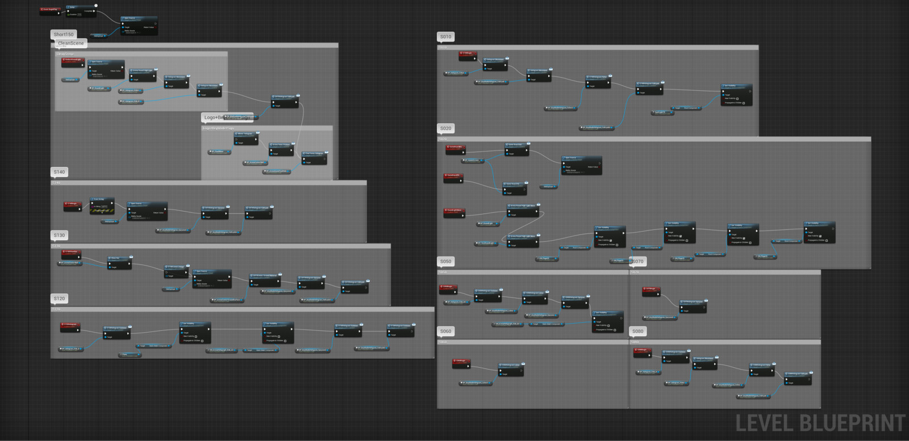
Task: Toggle Propagate to Children on S050 Set Visibility
Action: tap(615, 330)
